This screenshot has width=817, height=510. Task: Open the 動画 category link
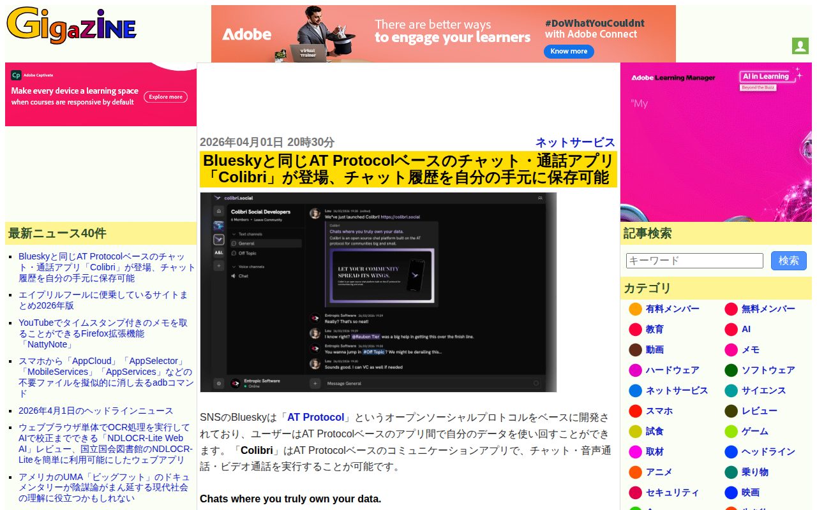(x=655, y=350)
